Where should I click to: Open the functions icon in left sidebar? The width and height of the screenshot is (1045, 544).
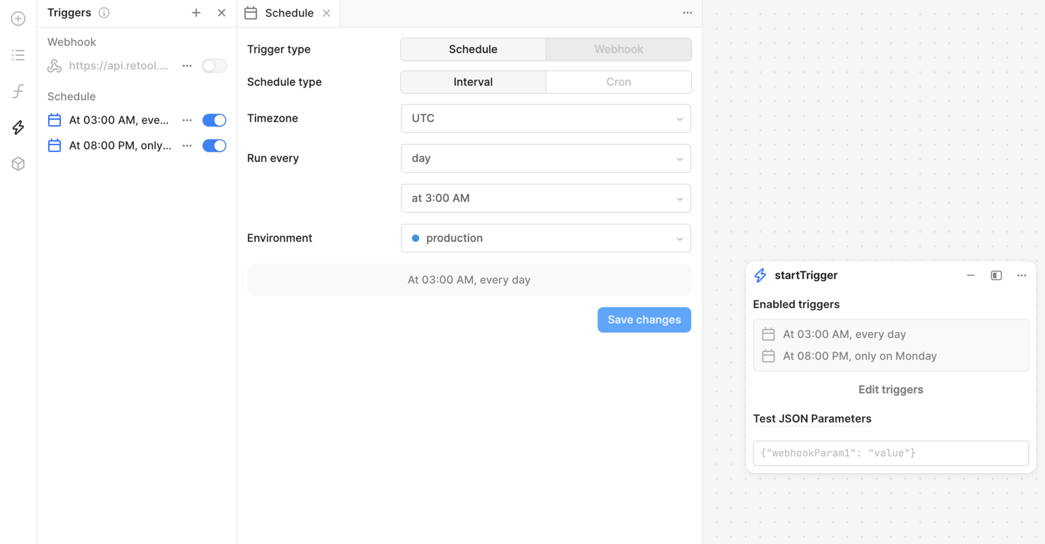(18, 91)
